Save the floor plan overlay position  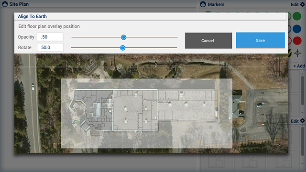pos(260,40)
